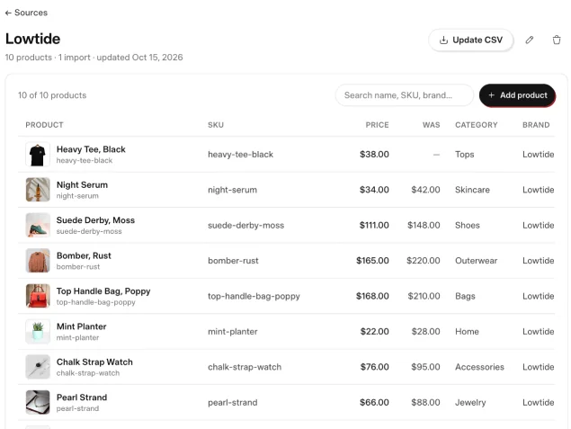
Task: Select the SKU column header
Action: click(216, 125)
